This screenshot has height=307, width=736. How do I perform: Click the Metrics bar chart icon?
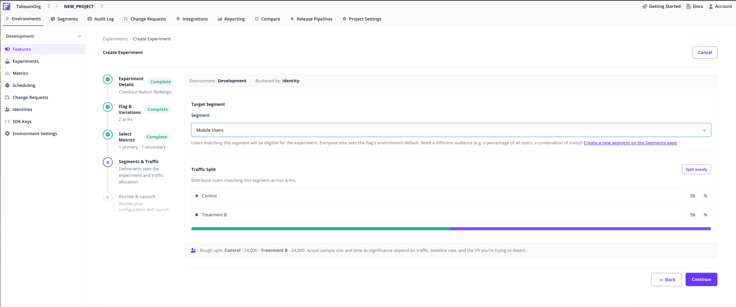click(7, 73)
